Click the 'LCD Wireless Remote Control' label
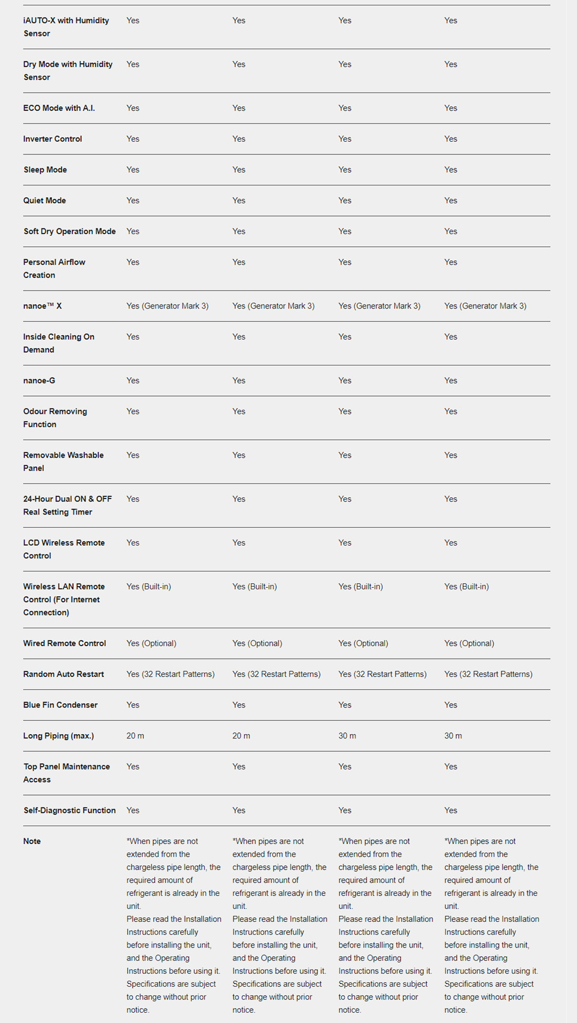The height and width of the screenshot is (1023, 577). tap(64, 549)
